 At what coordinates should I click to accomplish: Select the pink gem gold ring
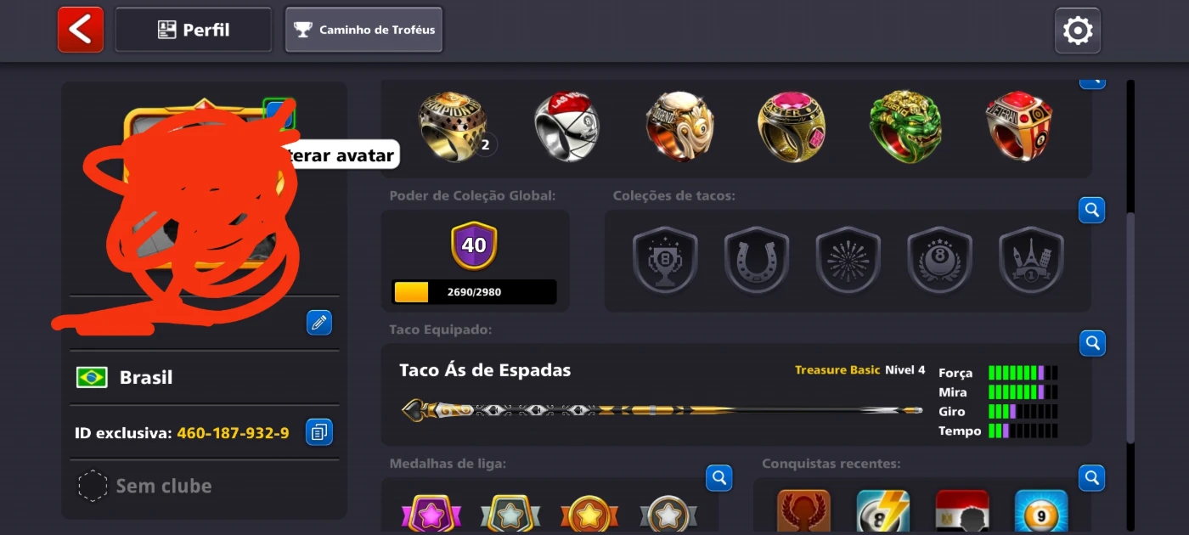click(x=792, y=127)
